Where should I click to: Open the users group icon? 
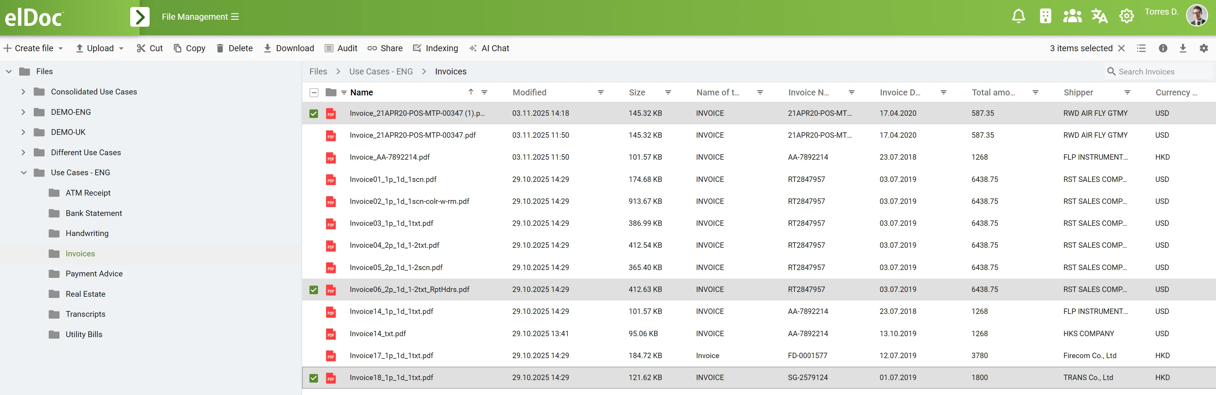(x=1072, y=17)
